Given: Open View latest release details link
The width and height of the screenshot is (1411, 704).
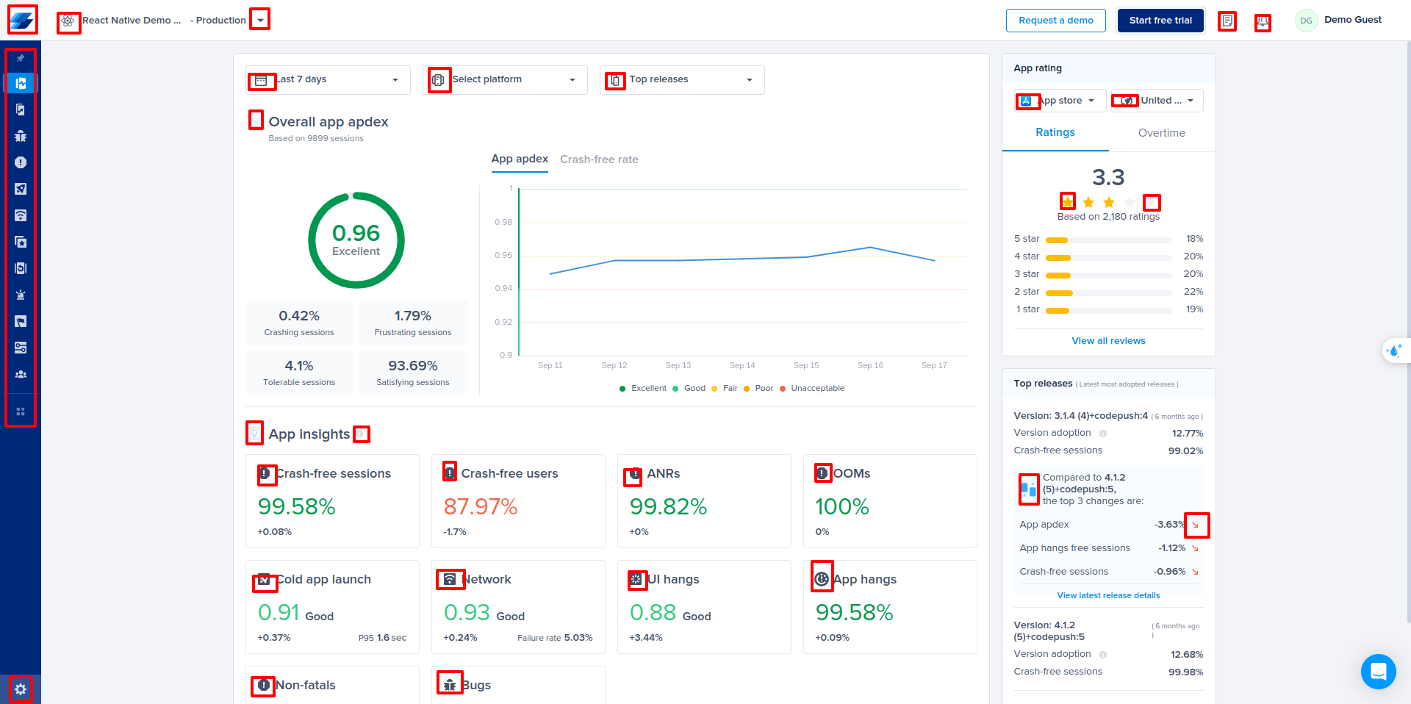Looking at the screenshot, I should (x=1108, y=596).
